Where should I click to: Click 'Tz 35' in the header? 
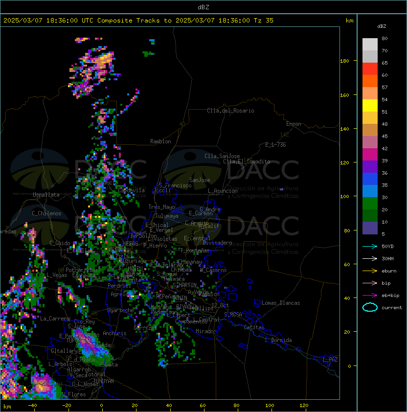pyautogui.click(x=264, y=21)
